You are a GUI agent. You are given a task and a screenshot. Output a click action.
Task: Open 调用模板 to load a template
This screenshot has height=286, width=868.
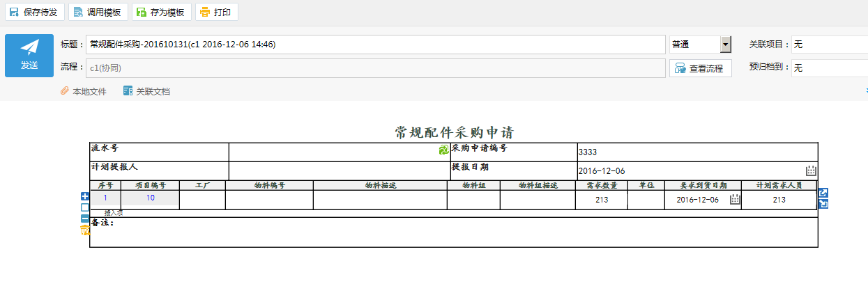(x=98, y=13)
